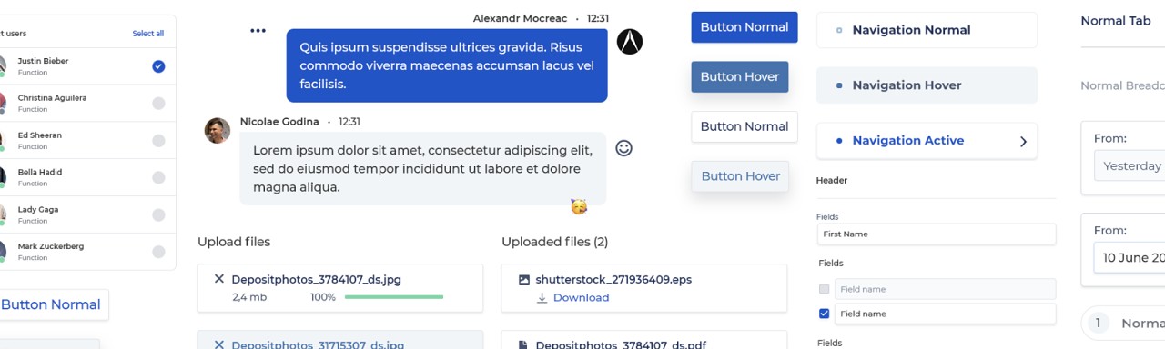1165x349 pixels.
Task: Click into the First Name input field
Action: [937, 234]
